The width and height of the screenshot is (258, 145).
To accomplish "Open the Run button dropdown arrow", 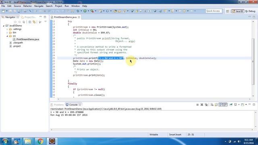I will tap(88, 11).
